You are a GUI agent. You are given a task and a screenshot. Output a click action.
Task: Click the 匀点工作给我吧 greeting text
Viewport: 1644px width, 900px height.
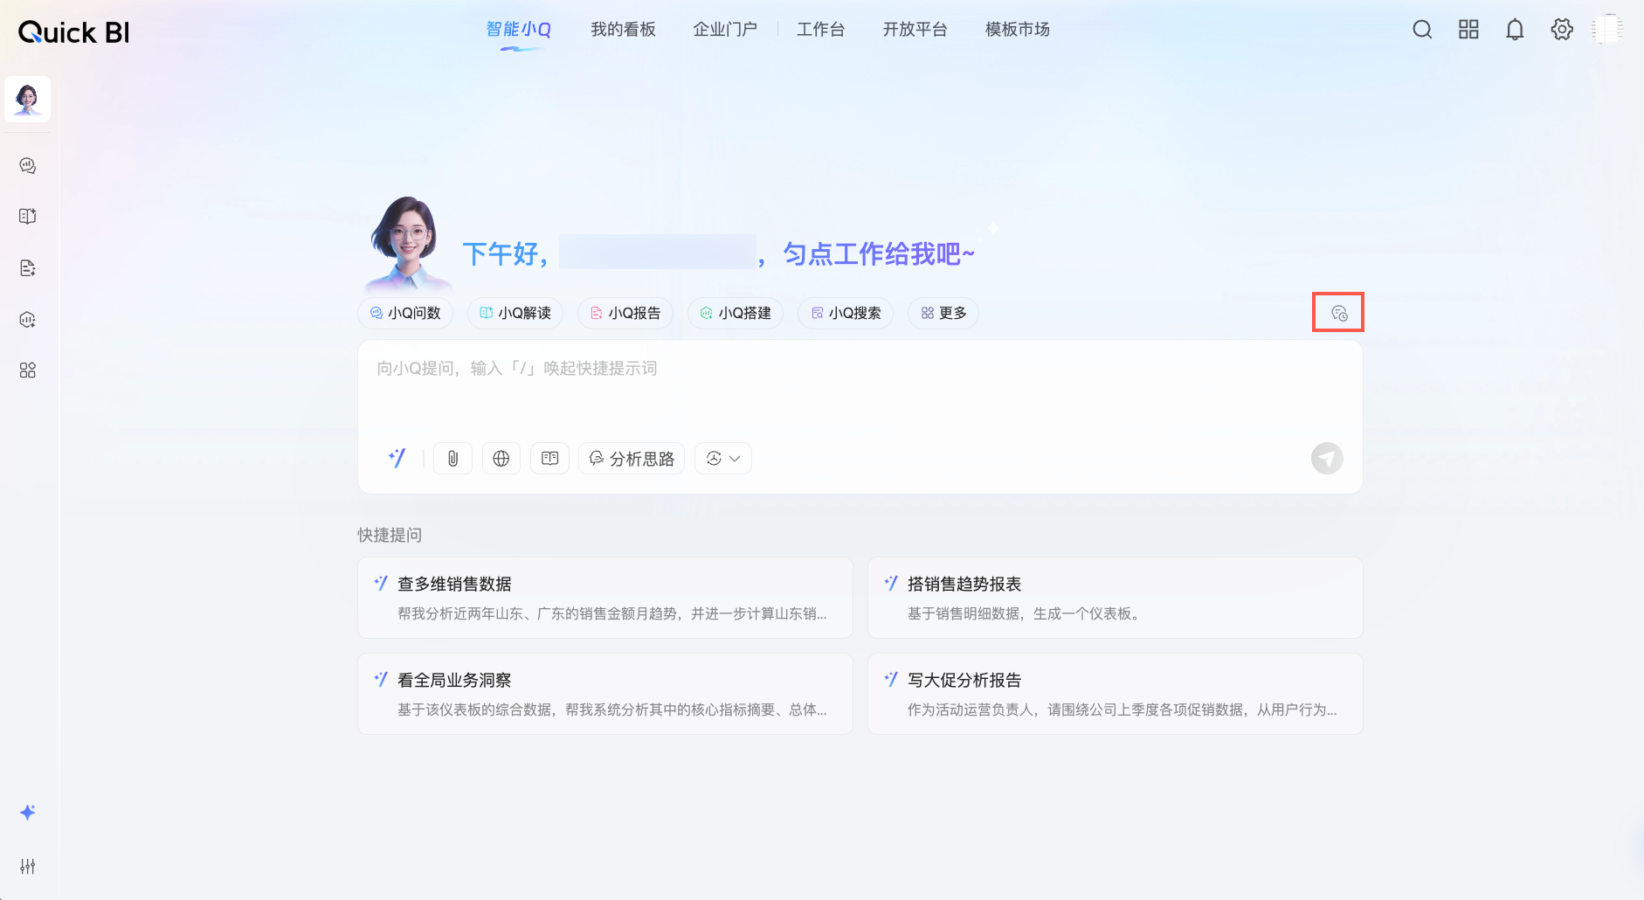pyautogui.click(x=879, y=254)
